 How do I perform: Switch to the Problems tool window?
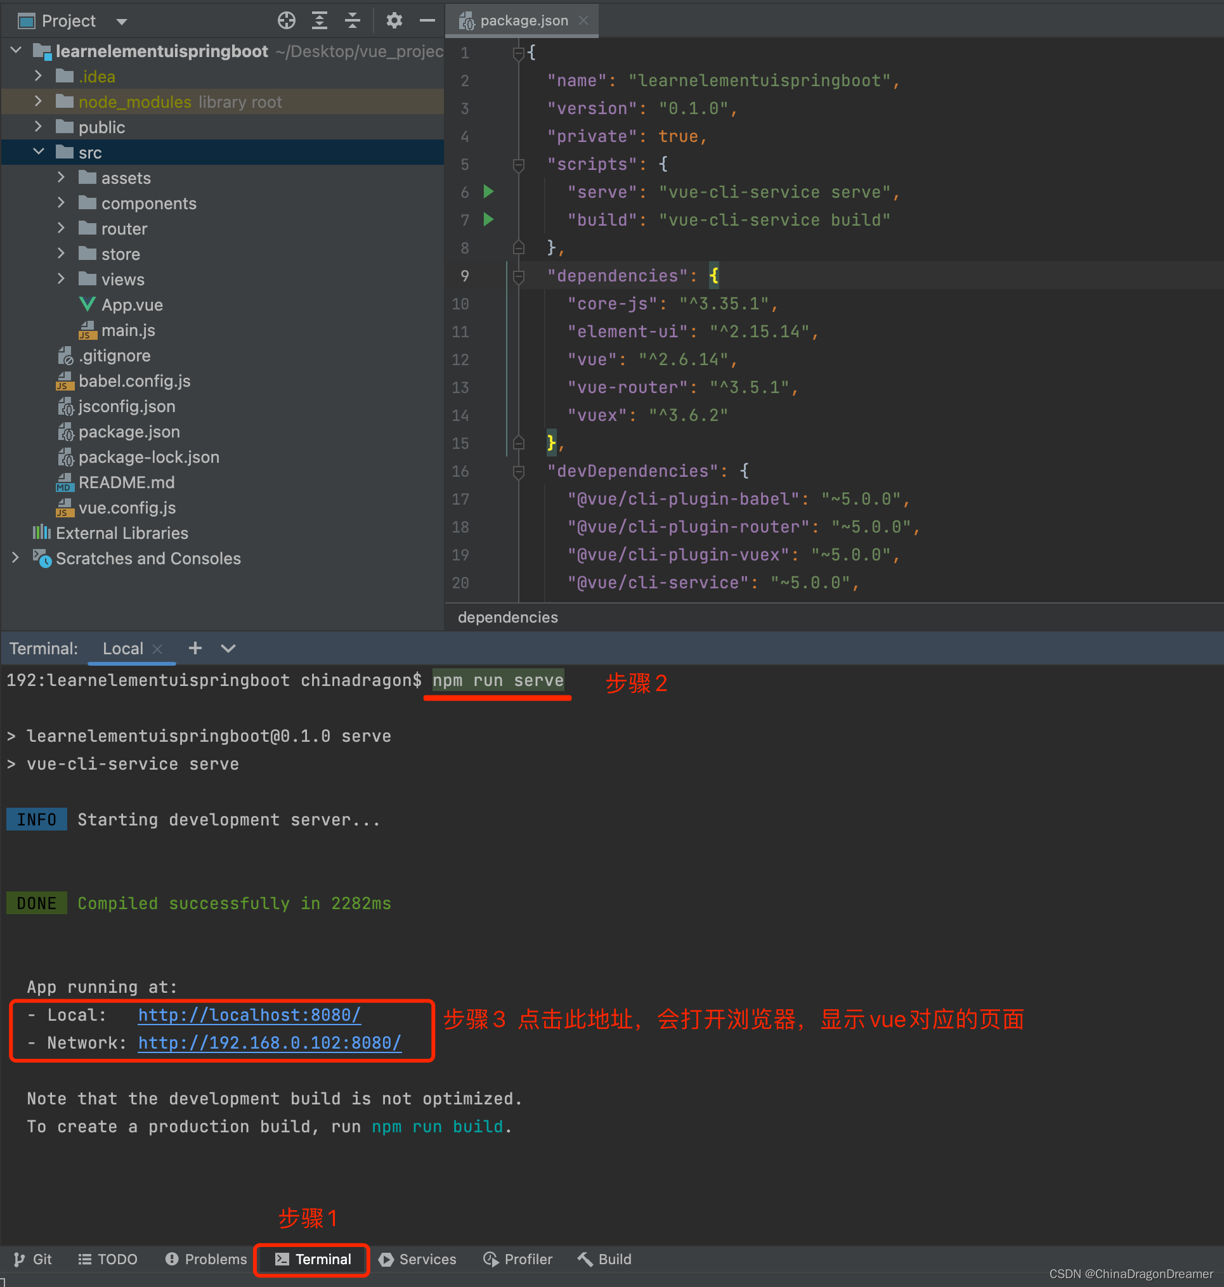(x=206, y=1259)
